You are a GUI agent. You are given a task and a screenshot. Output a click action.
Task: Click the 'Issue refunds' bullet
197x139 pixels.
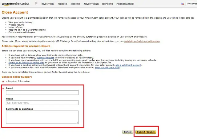pyautogui.click(x=15, y=27)
